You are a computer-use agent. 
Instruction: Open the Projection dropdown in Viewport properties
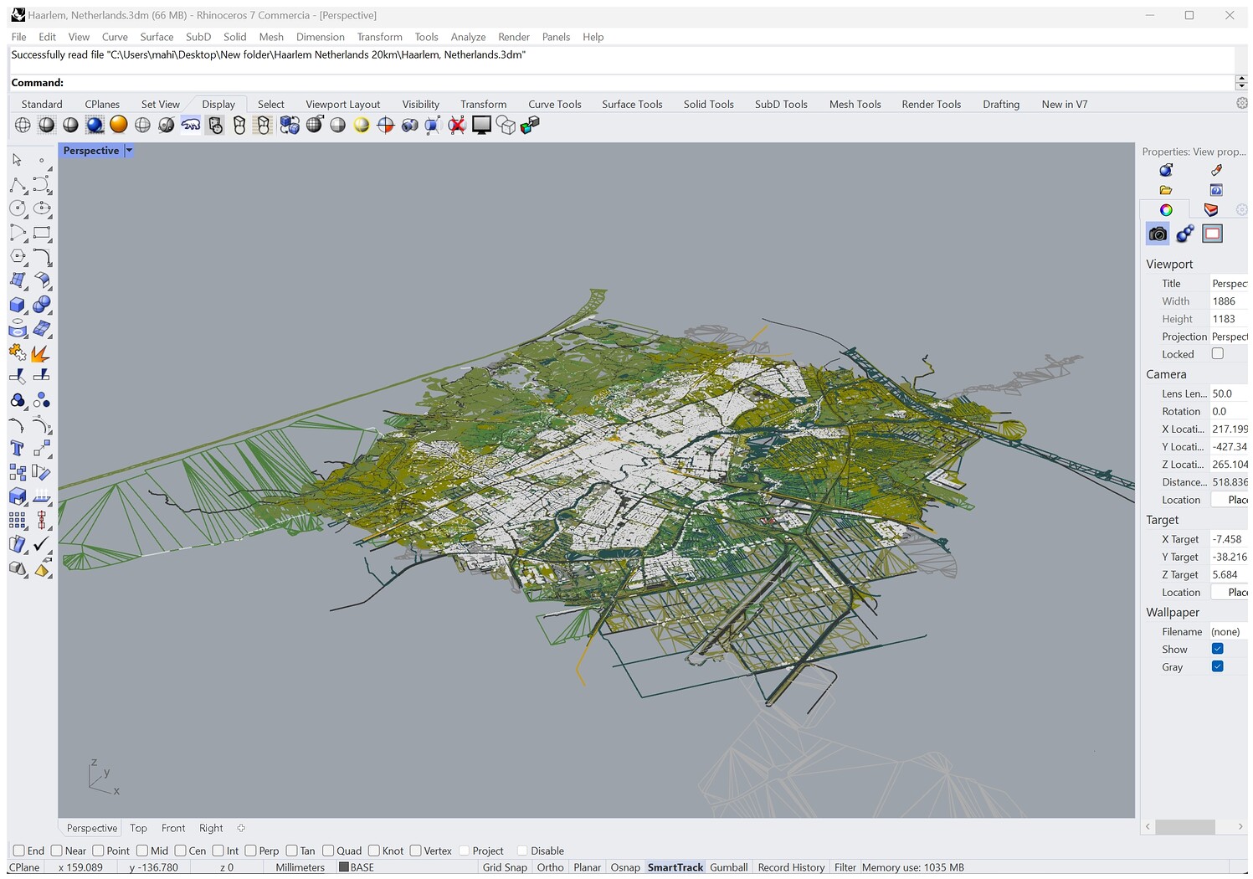(1229, 337)
